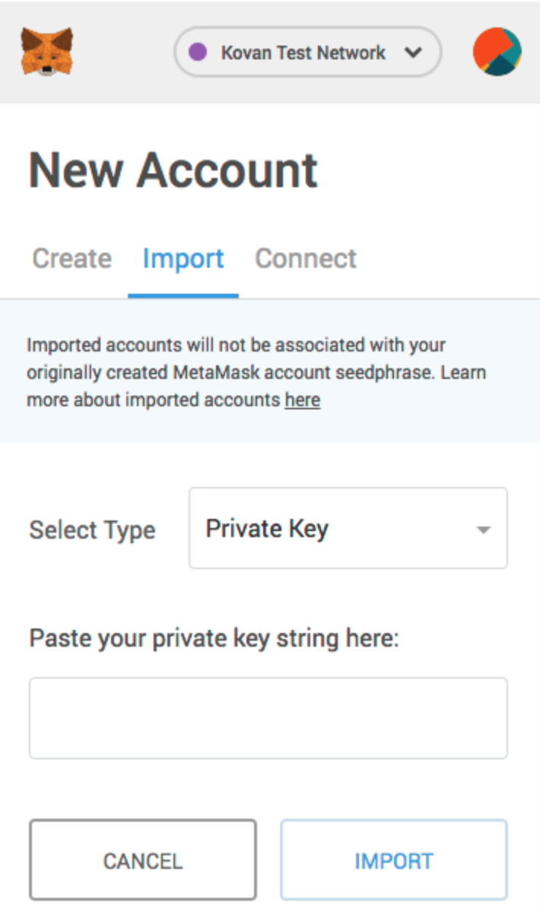This screenshot has width=540, height=913.
Task: Open the account avatar menu
Action: tap(497, 52)
